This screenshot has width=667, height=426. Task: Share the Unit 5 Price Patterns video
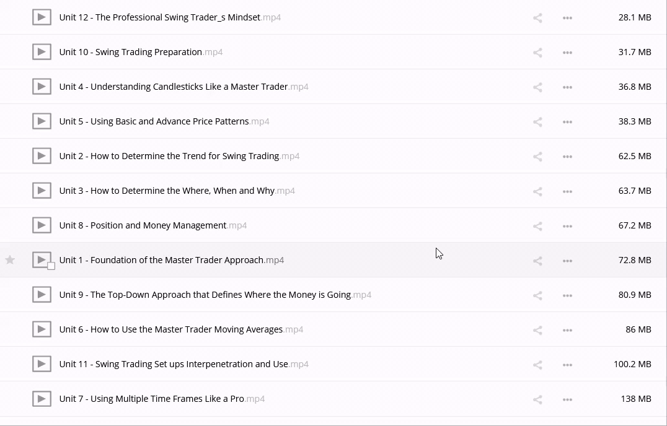click(537, 122)
